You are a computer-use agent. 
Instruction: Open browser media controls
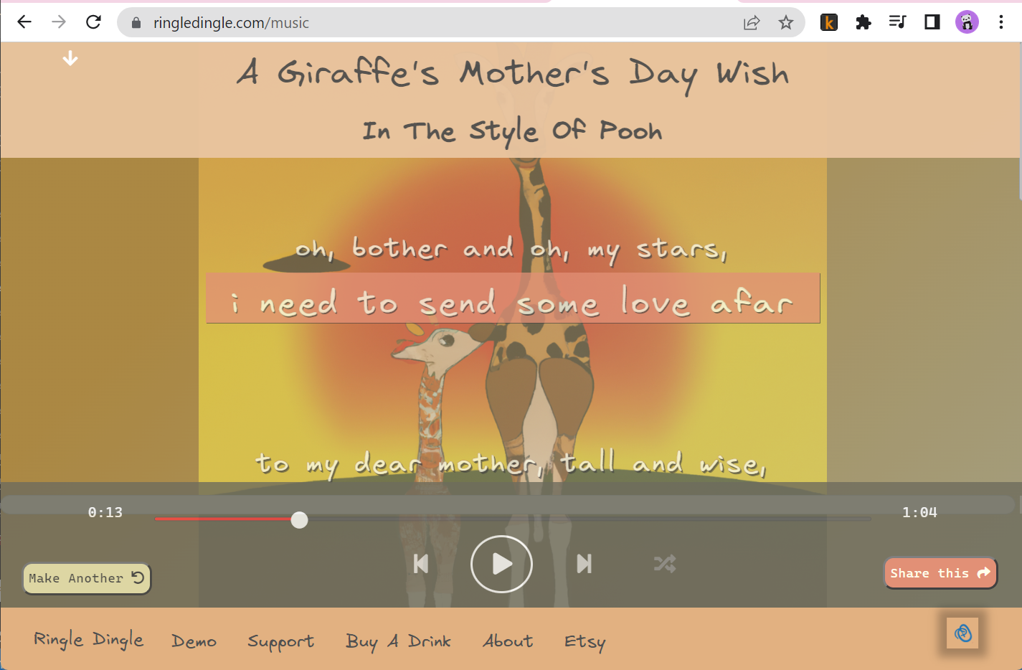tap(897, 22)
